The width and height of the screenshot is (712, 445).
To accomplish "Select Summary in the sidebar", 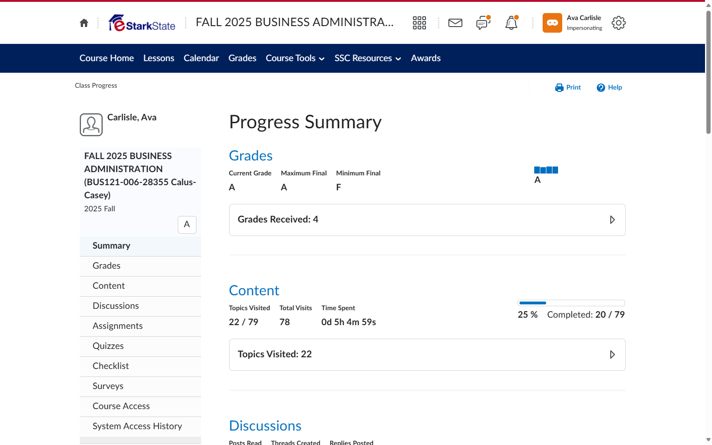I will (x=140, y=246).
